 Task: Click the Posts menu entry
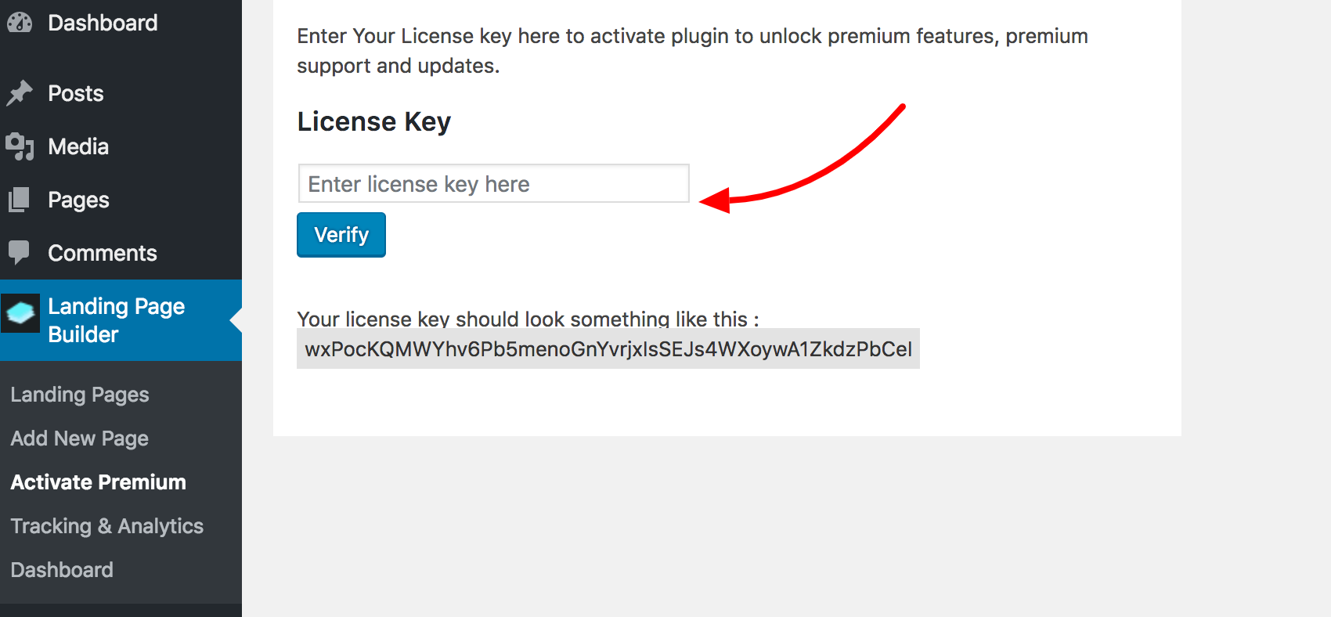[x=75, y=92]
